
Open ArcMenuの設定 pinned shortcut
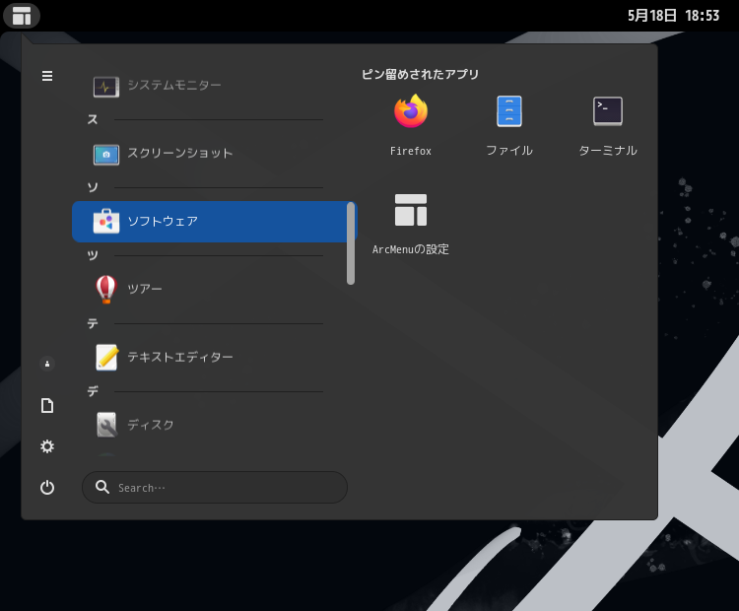click(411, 225)
